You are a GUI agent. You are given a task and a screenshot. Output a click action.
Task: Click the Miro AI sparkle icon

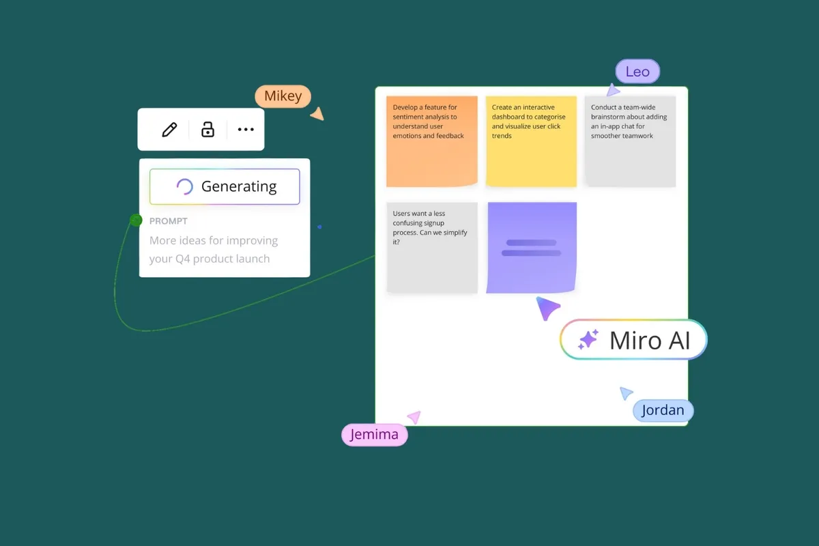586,339
